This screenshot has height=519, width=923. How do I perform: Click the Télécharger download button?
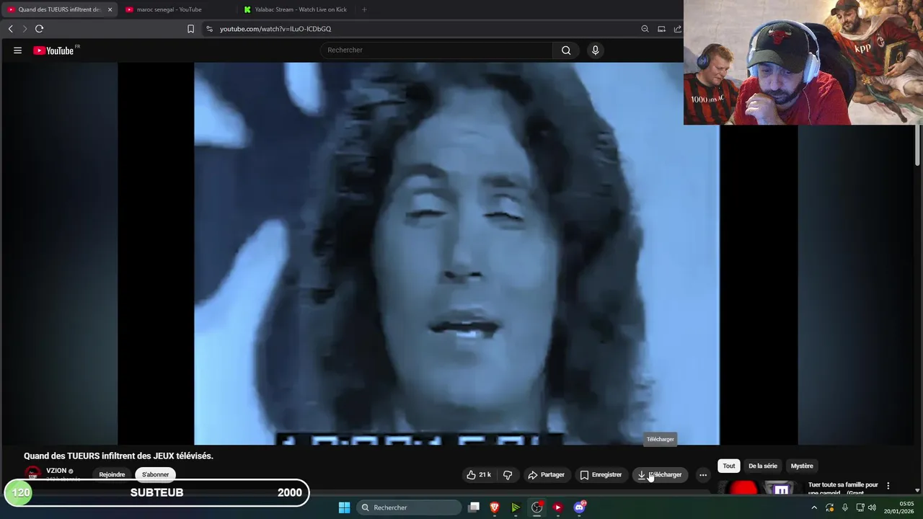pyautogui.click(x=660, y=474)
